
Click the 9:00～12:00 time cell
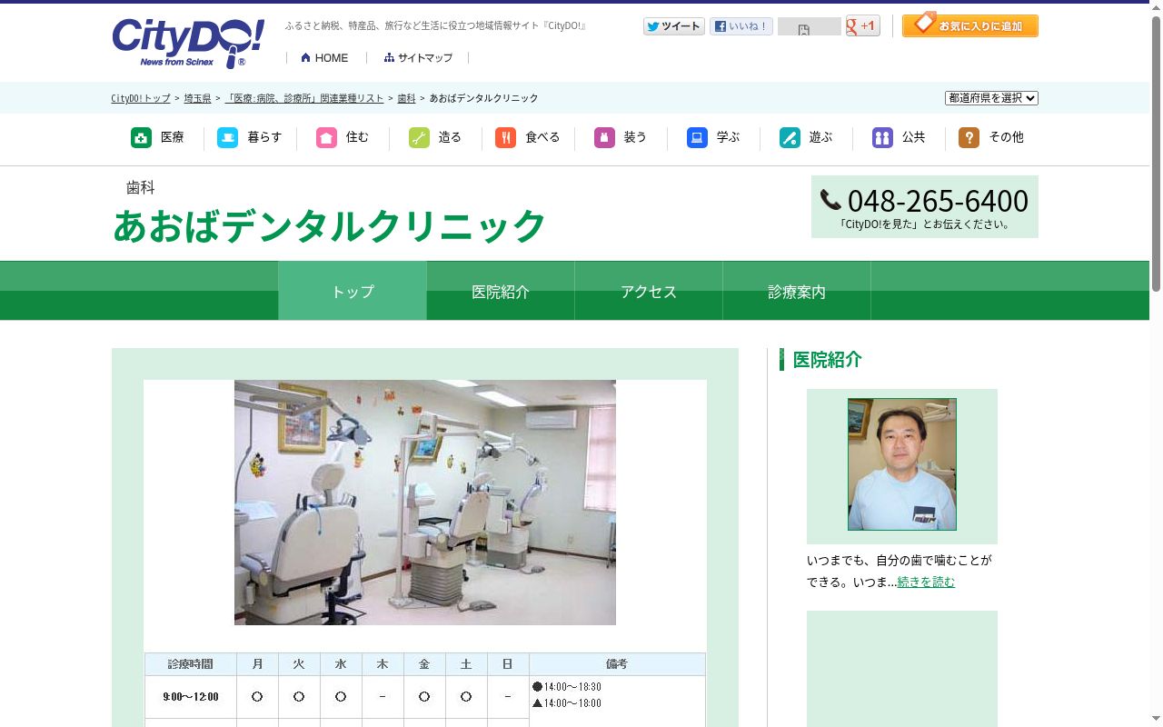[191, 697]
